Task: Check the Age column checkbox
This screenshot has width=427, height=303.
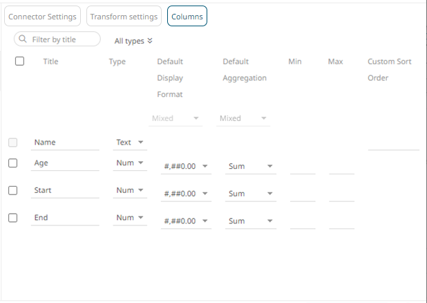Action: point(12,163)
